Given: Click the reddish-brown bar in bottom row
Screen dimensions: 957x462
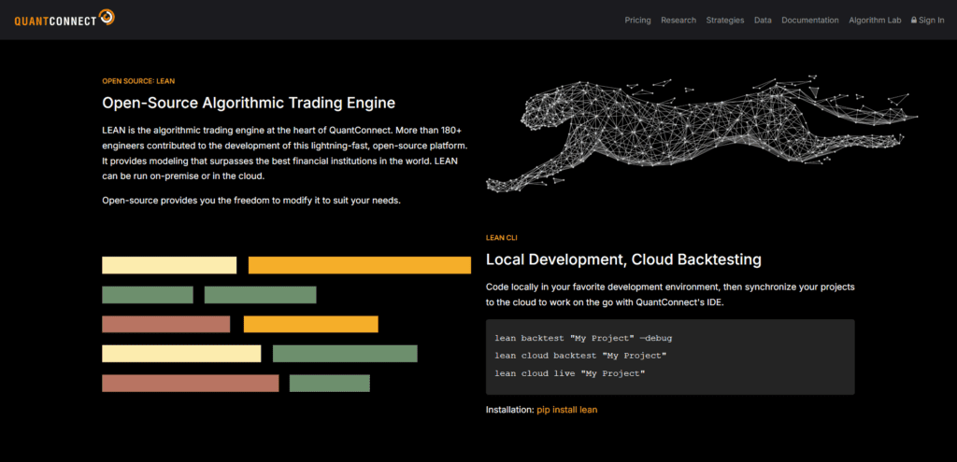Looking at the screenshot, I should tap(190, 383).
